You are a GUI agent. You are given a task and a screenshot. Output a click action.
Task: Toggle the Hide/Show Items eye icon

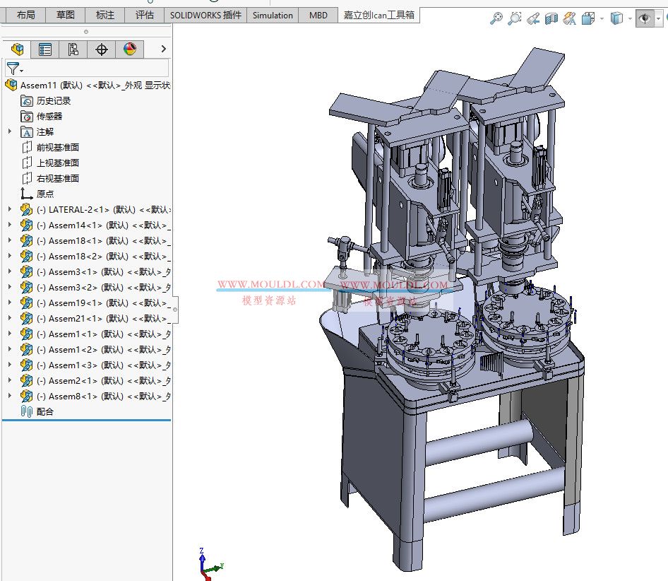[645, 18]
